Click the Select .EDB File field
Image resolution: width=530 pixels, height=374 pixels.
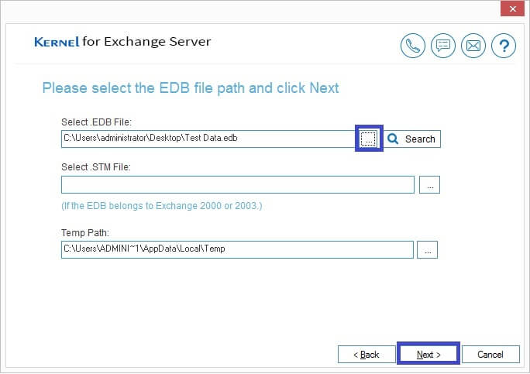[x=208, y=139]
